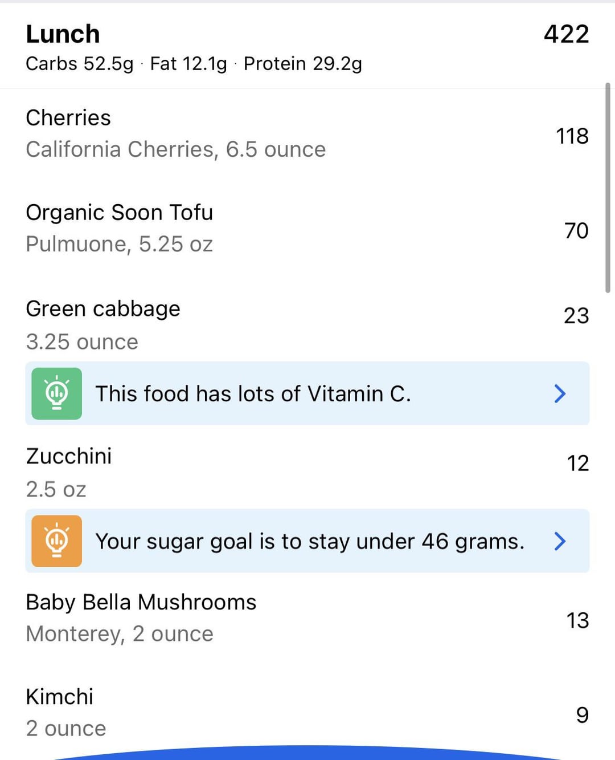Screen dimensions: 615x760
Task: Tap the green Vitamin C lightbulb icon
Action: pyautogui.click(x=56, y=393)
